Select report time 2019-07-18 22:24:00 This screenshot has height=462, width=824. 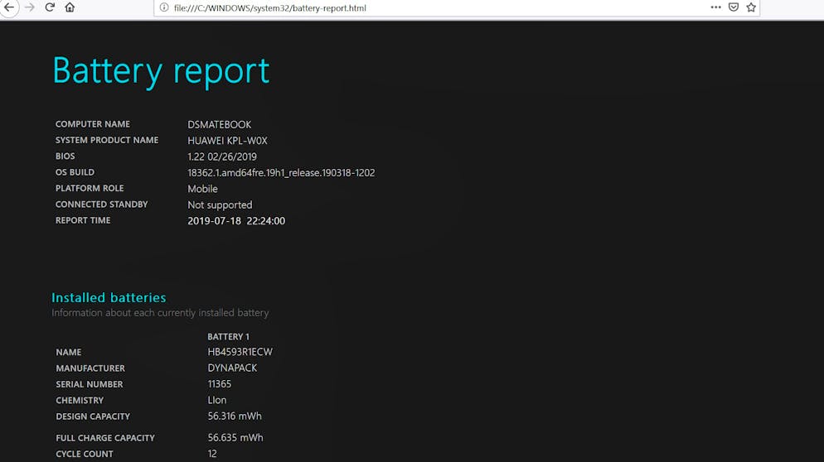coord(236,221)
